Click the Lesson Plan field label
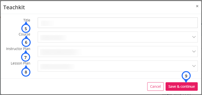 point(21,63)
